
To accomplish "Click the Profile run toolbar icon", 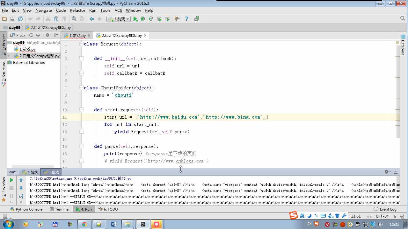I will click(159, 19).
